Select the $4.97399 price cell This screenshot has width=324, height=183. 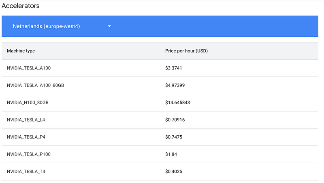point(175,85)
